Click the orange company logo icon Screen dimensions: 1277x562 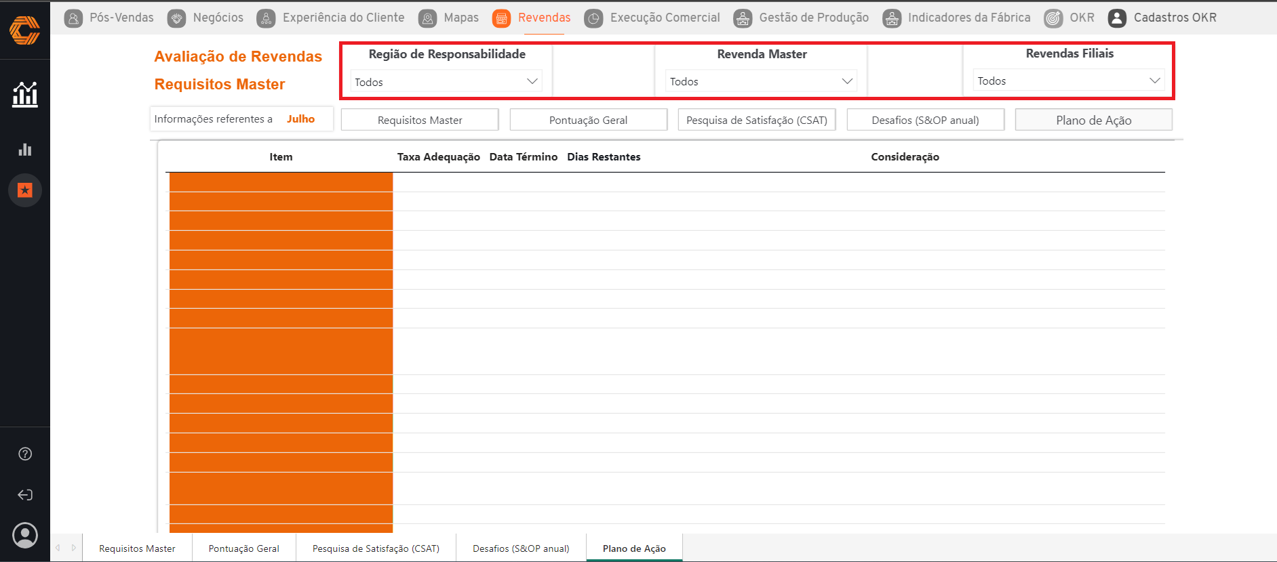[x=24, y=30]
